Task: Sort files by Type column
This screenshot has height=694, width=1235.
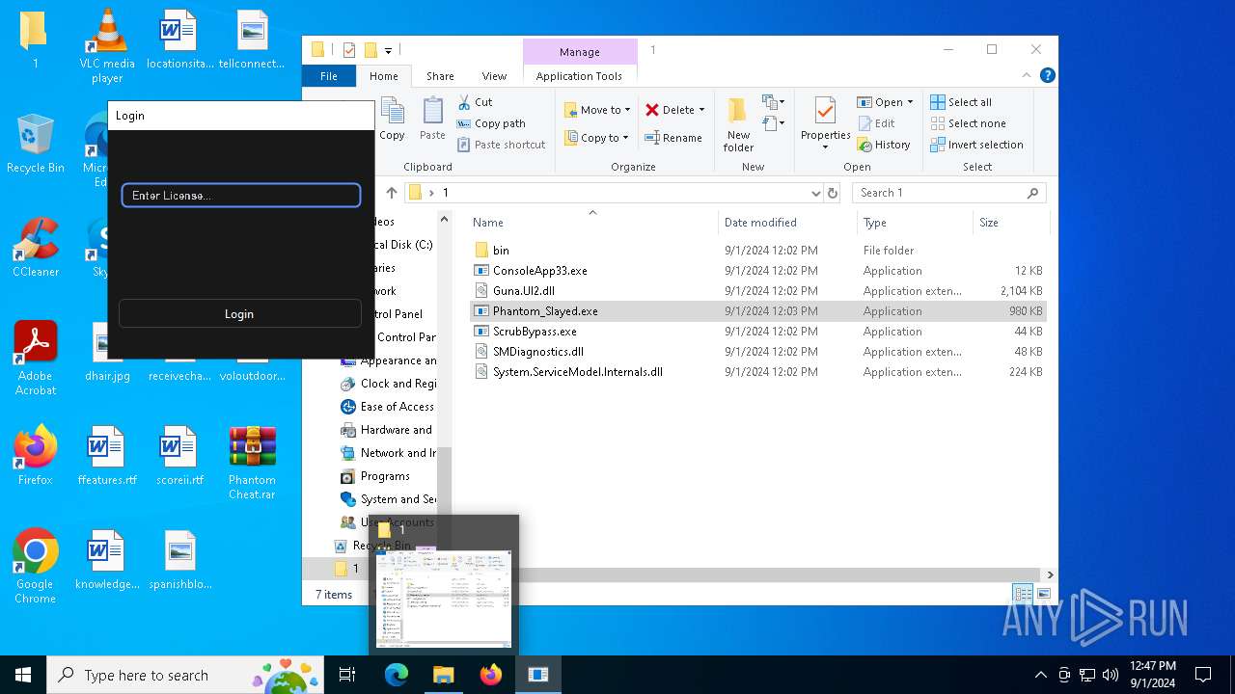Action: pyautogui.click(x=915, y=223)
